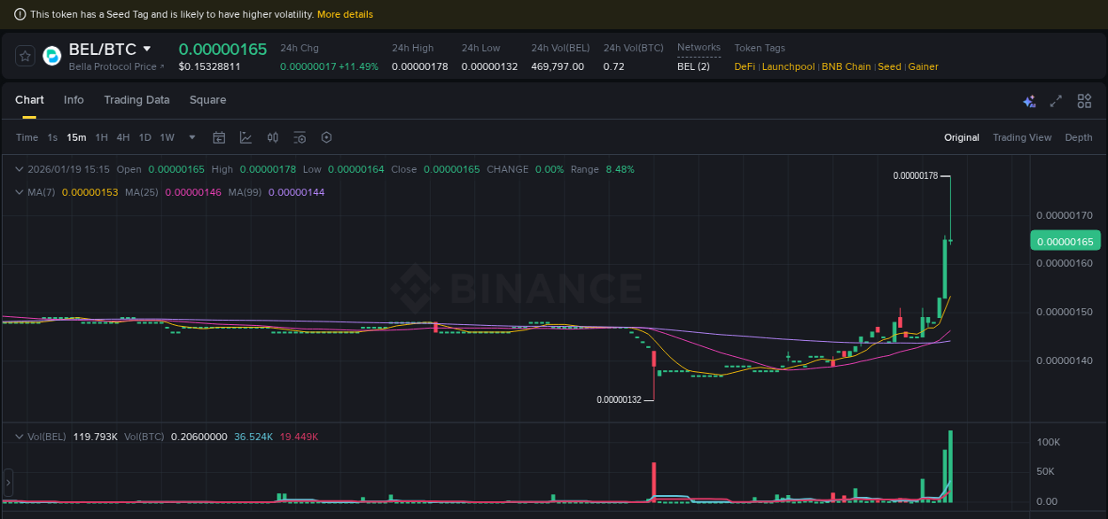Select the chart style line icon
Screen dimensions: 1108x519
(245, 137)
